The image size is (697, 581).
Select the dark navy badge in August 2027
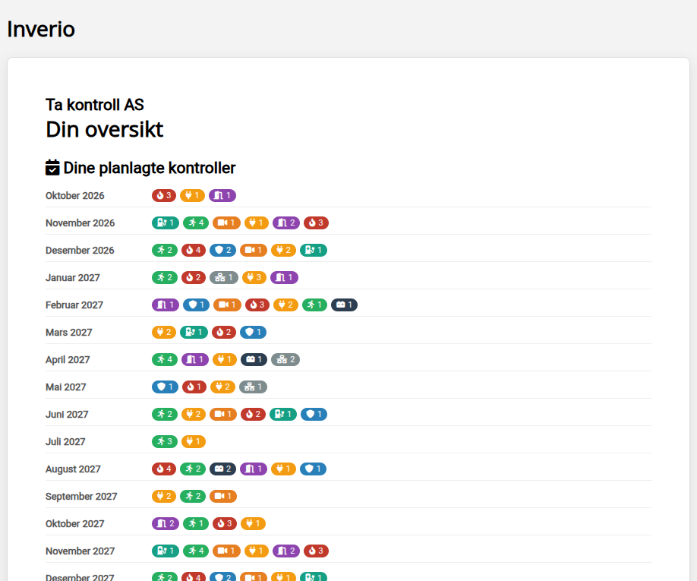click(222, 469)
